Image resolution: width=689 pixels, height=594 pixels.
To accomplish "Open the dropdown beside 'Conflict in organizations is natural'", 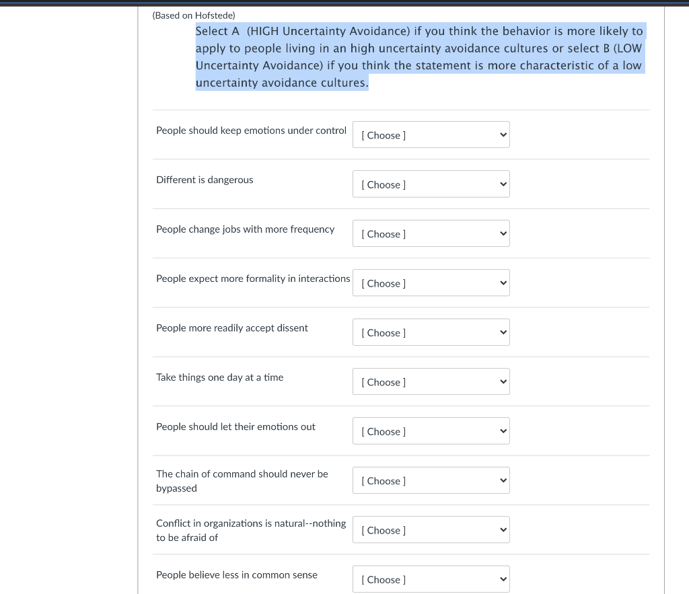I will tap(431, 529).
